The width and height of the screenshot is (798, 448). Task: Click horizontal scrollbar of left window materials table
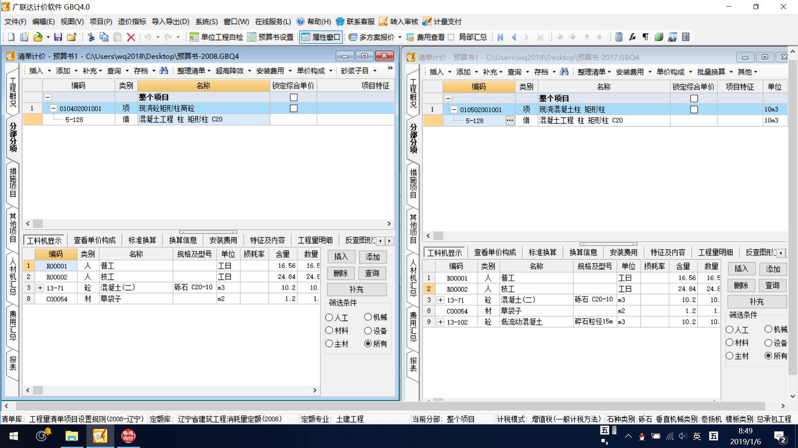click(171, 390)
